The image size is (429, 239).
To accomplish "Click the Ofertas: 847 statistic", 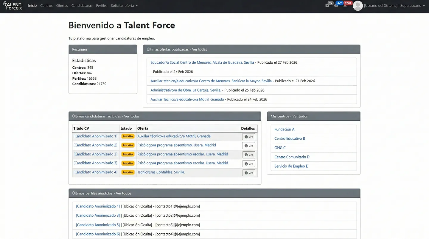I will 83,73.
